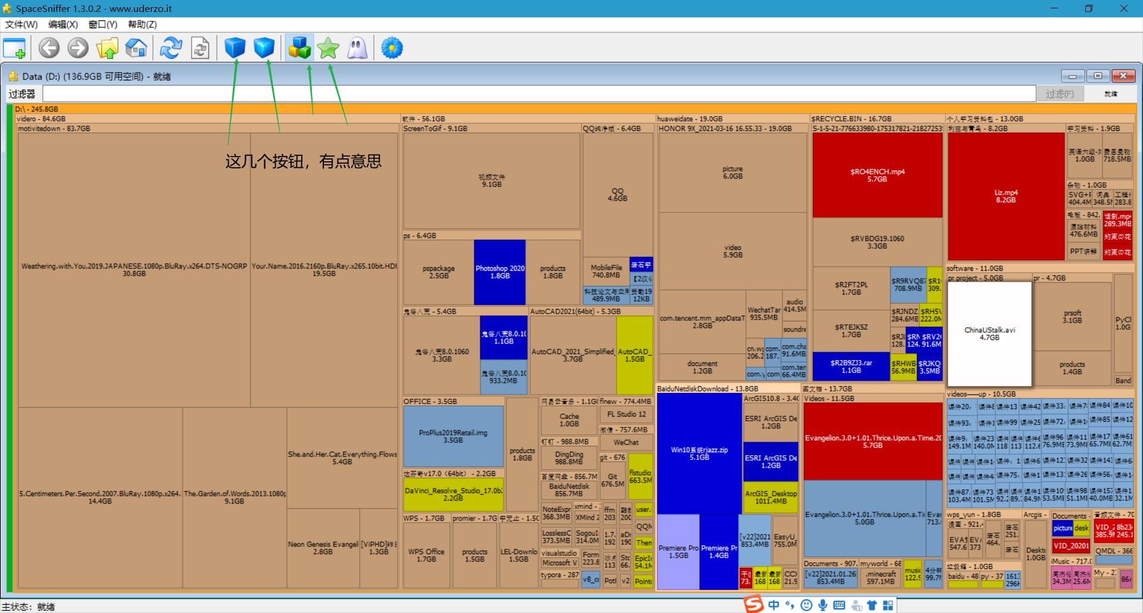The image size is (1143, 613).
Task: Go forward with the right arrow icon
Action: (78, 48)
